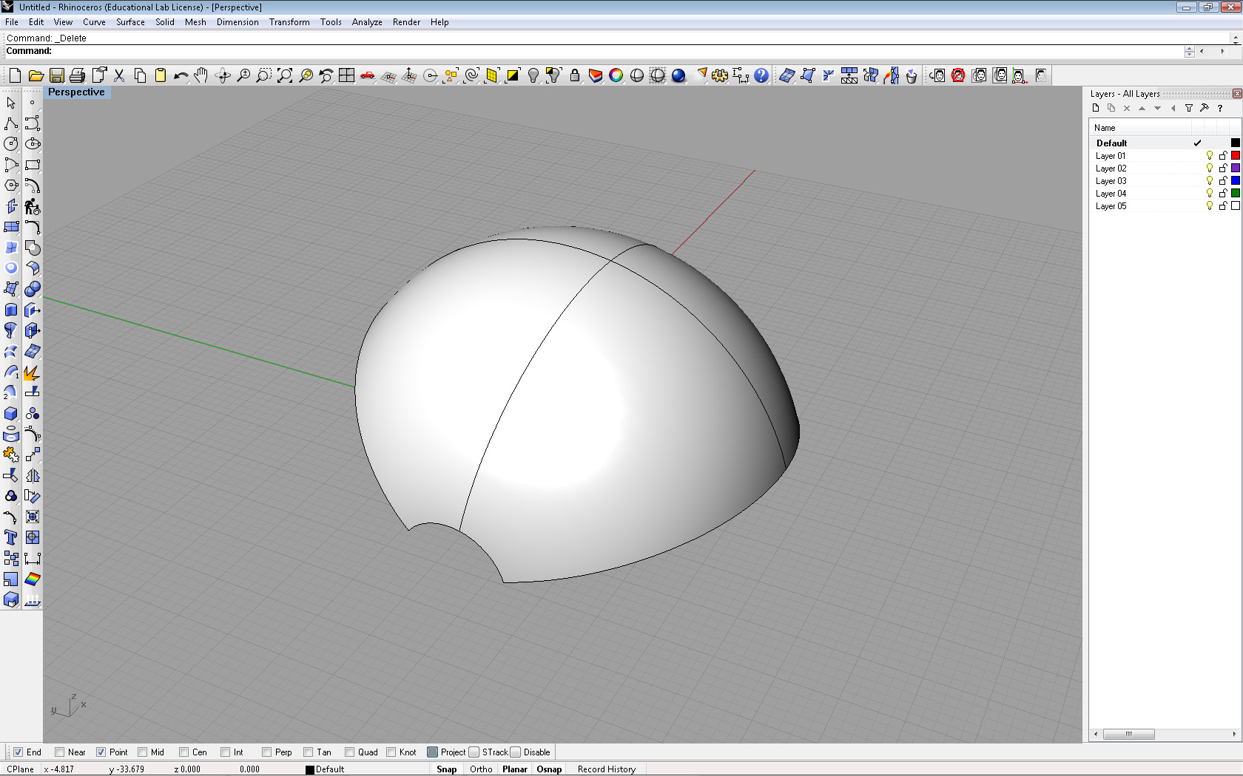Toggle the End osnap checkbox
Screen dimensions: 1243x776
(x=18, y=752)
